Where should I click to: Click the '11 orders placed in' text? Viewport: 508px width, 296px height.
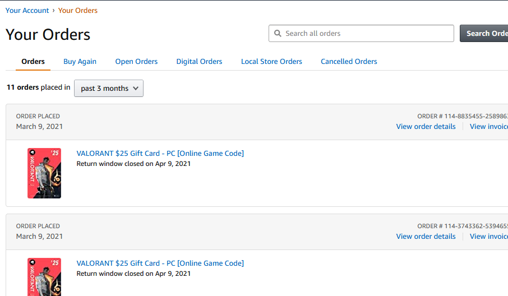(39, 87)
